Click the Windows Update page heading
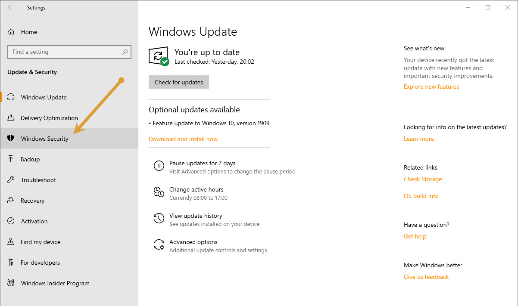The height and width of the screenshot is (306, 518). (x=193, y=31)
